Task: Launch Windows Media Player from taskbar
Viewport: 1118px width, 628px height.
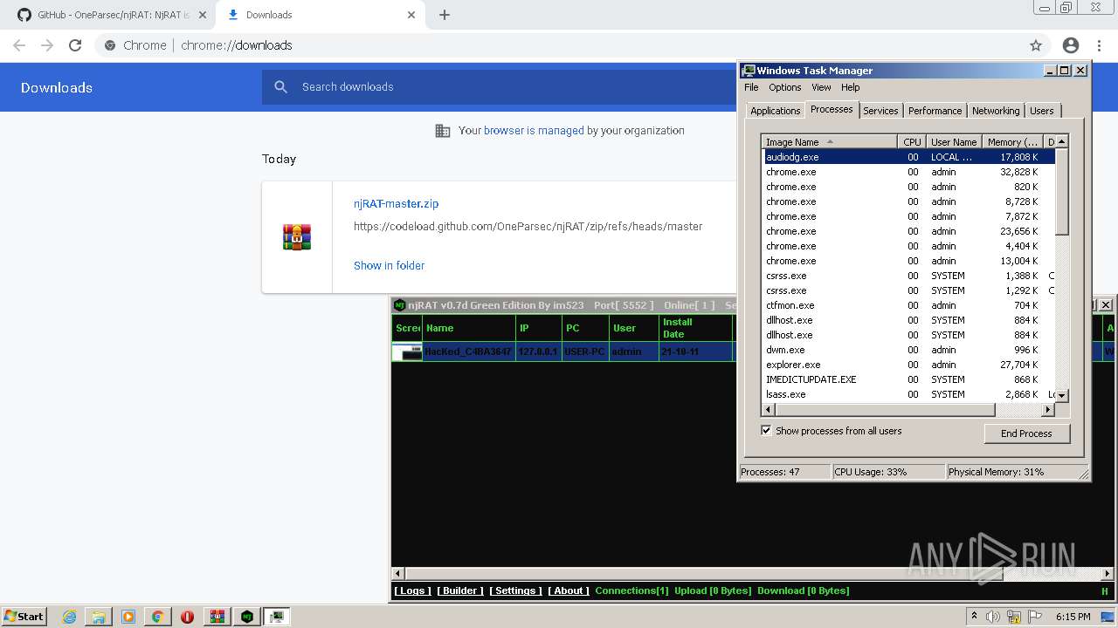Action: pos(128,617)
